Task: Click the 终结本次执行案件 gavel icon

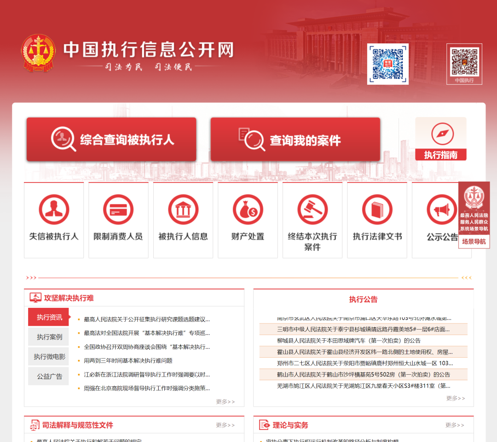Action: (x=312, y=210)
